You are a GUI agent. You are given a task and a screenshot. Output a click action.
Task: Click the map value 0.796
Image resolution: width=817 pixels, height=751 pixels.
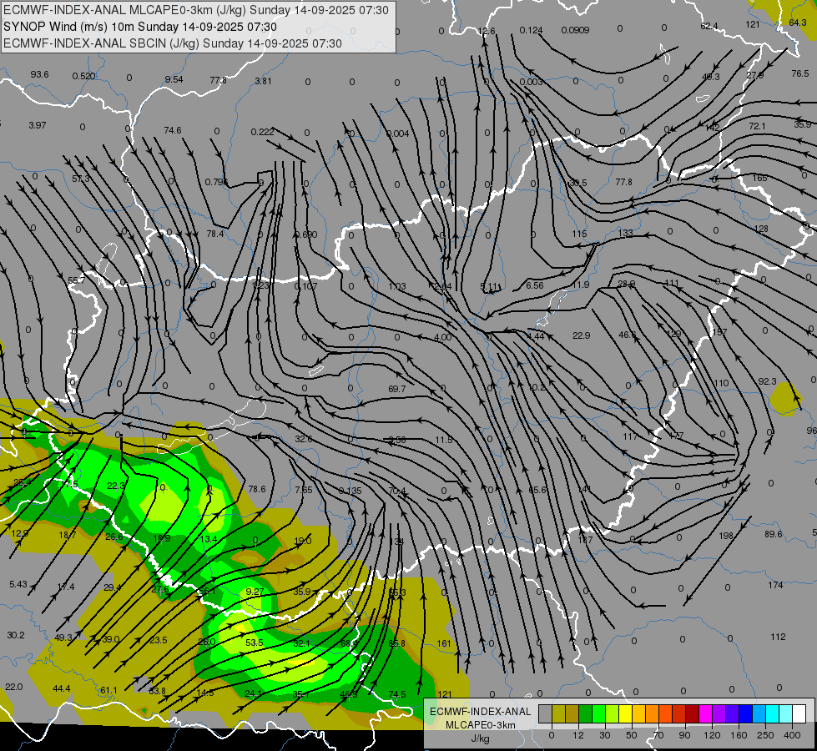216,182
